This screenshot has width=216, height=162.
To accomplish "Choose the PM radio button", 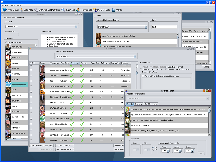I will pos(153,150).
